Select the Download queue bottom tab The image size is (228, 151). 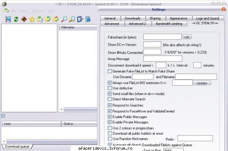pyautogui.click(x=17, y=147)
